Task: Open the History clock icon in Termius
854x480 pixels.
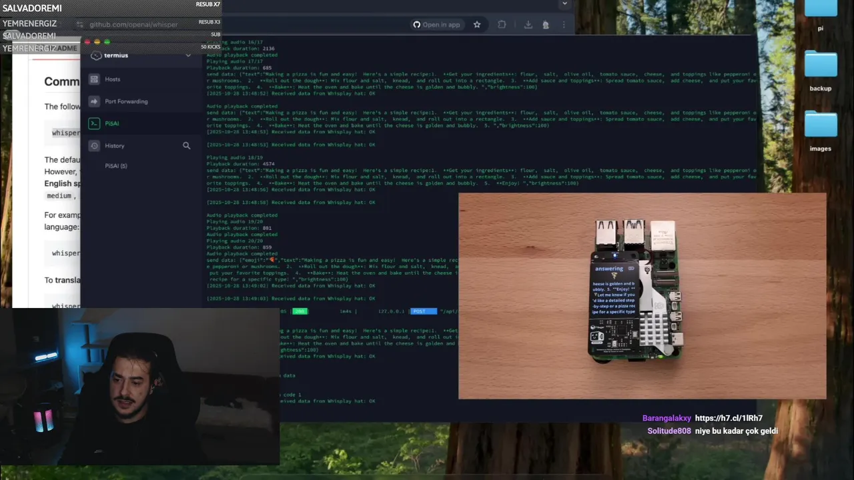Action: click(x=93, y=145)
